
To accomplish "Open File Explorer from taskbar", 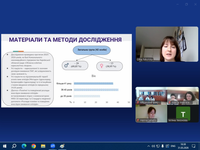I will pyautogui.click(x=43, y=146).
